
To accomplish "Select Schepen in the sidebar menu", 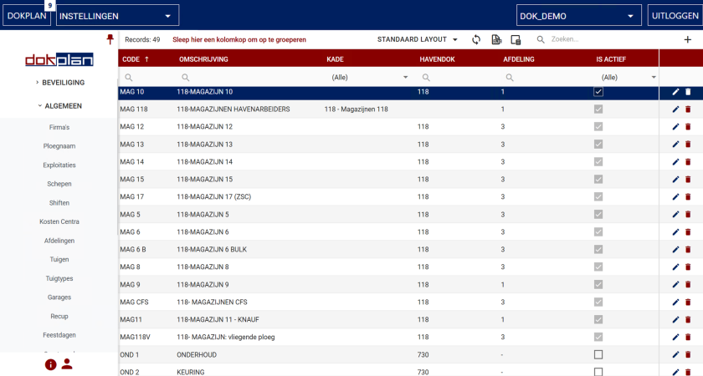I will tap(59, 184).
